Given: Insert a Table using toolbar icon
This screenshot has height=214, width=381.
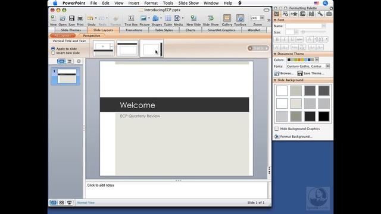Looking at the screenshot, I should coord(168,18).
